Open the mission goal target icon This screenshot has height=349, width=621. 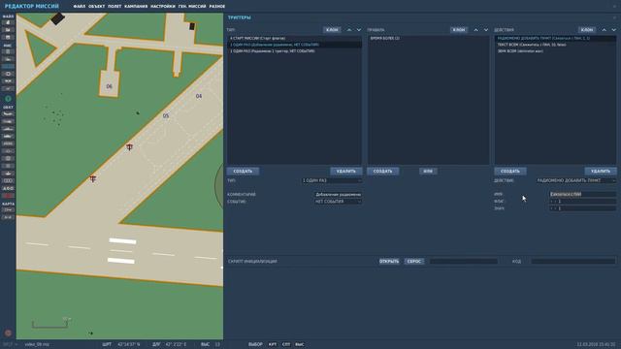point(8,74)
